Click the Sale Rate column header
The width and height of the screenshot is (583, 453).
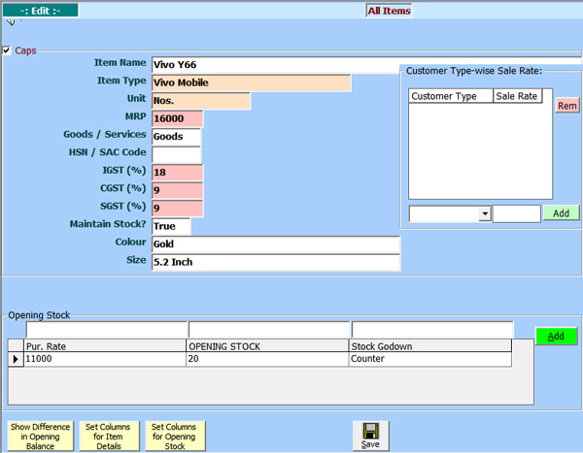click(518, 96)
